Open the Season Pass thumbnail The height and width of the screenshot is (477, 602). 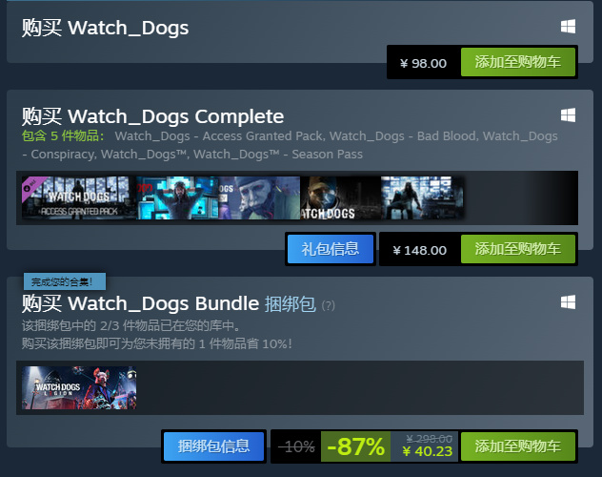[x=422, y=197]
